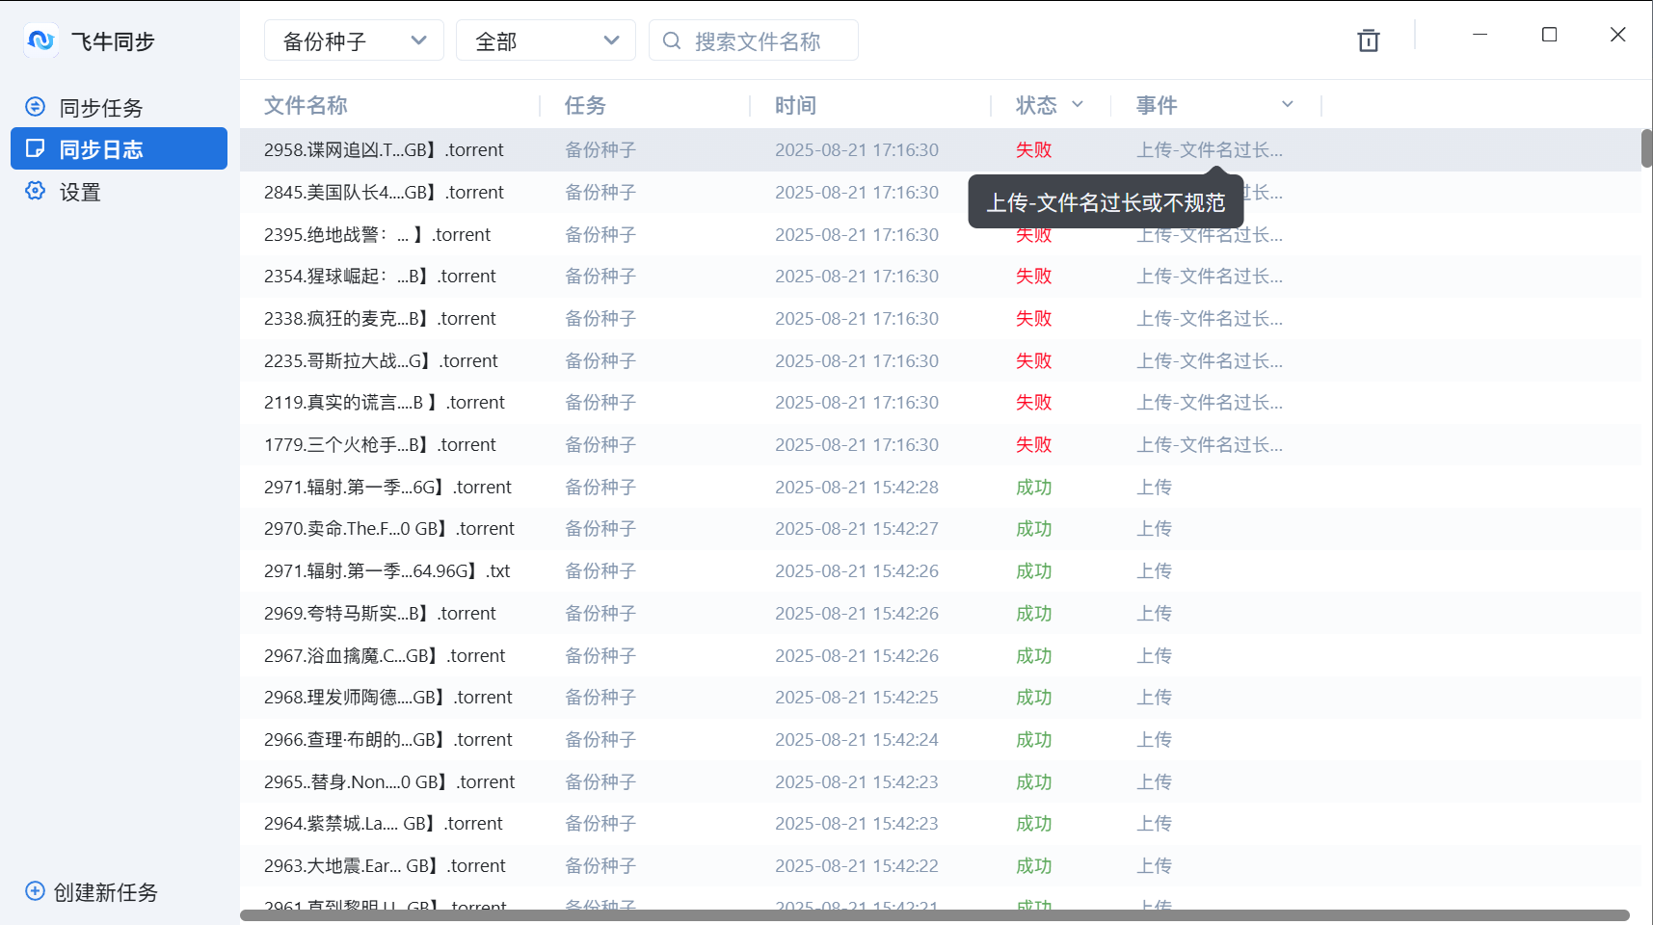The height and width of the screenshot is (925, 1653).
Task: Click the 15:42:28 timestamp
Action: click(x=857, y=487)
